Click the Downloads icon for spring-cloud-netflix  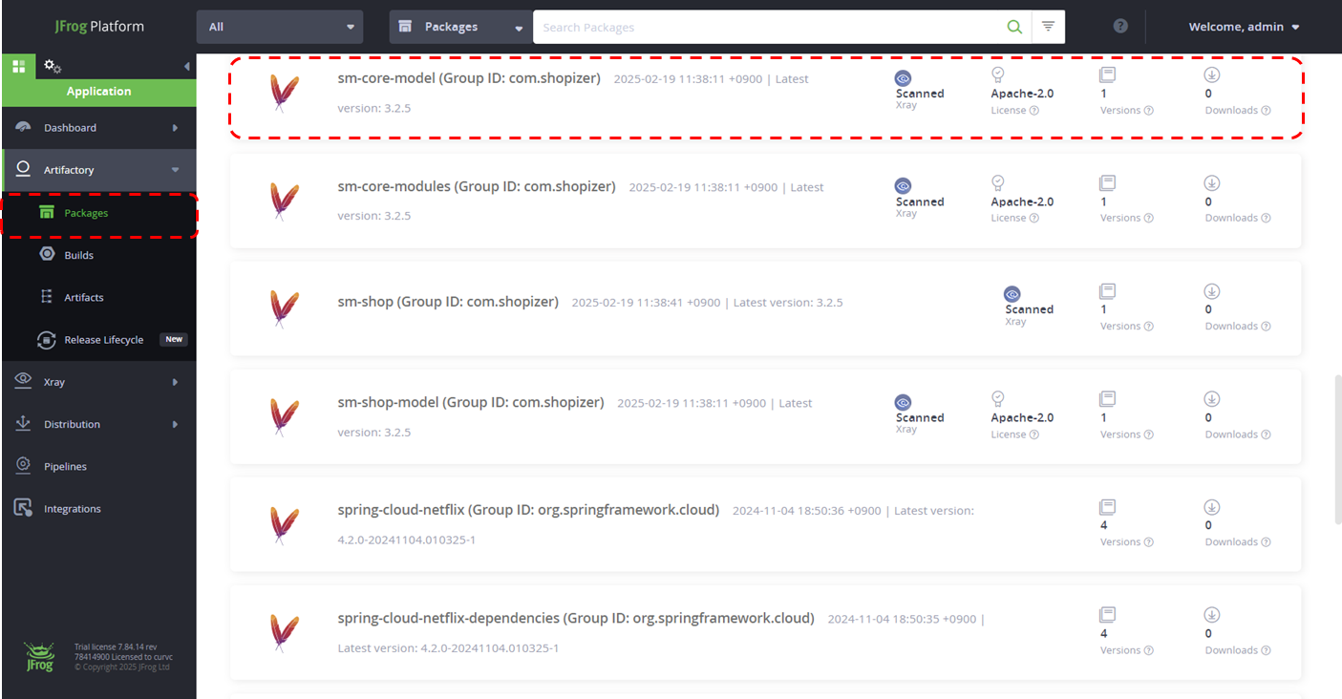coord(1212,506)
